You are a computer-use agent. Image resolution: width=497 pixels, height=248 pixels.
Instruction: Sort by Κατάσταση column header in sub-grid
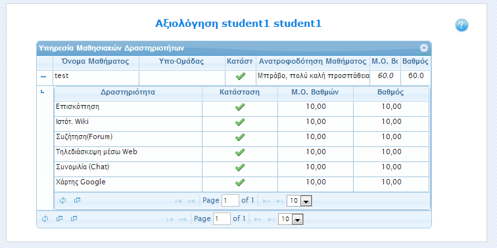239,93
